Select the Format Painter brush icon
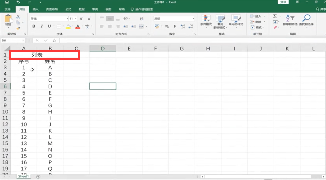The height and width of the screenshot is (180, 326). [x=18, y=28]
